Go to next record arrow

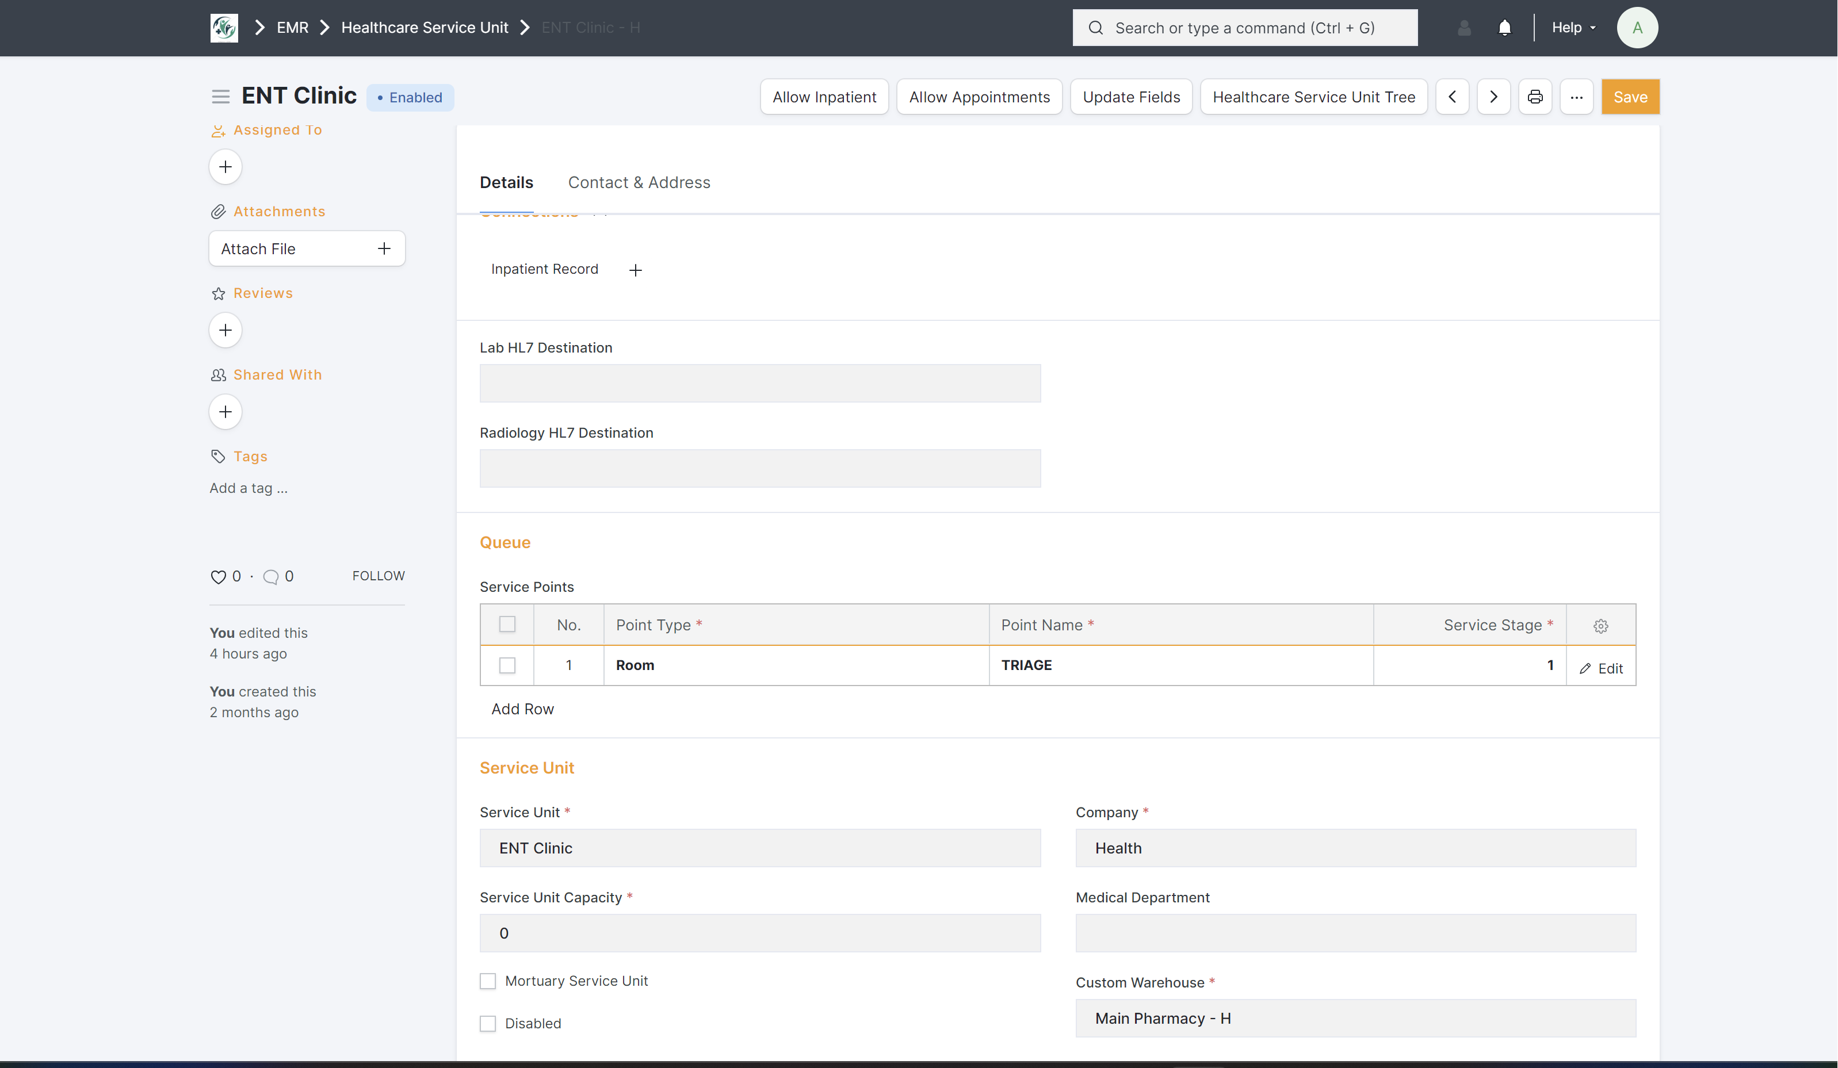[1494, 97]
